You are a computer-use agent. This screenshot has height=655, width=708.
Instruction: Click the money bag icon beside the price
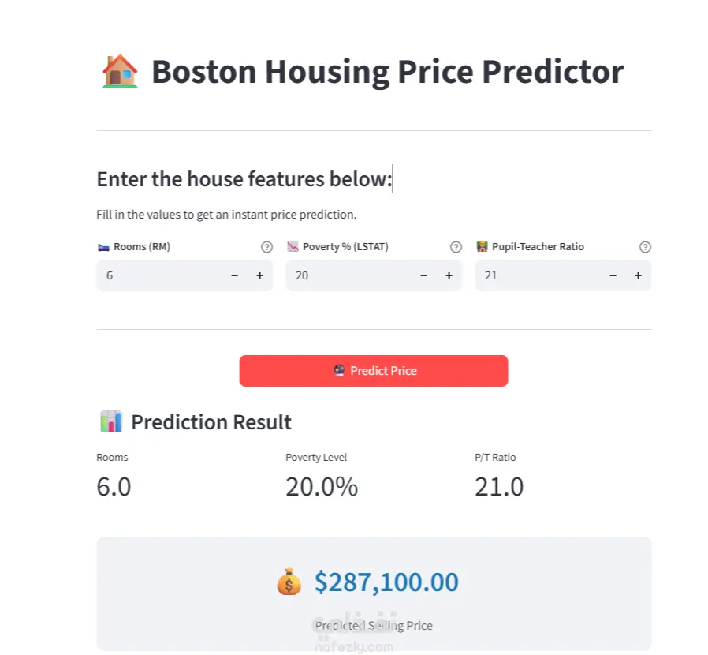tap(289, 583)
